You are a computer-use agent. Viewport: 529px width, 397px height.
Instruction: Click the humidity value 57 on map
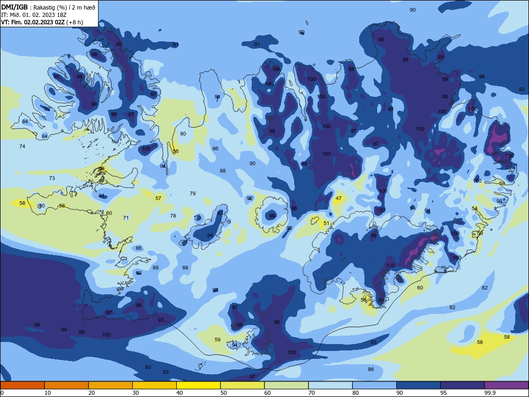158,198
